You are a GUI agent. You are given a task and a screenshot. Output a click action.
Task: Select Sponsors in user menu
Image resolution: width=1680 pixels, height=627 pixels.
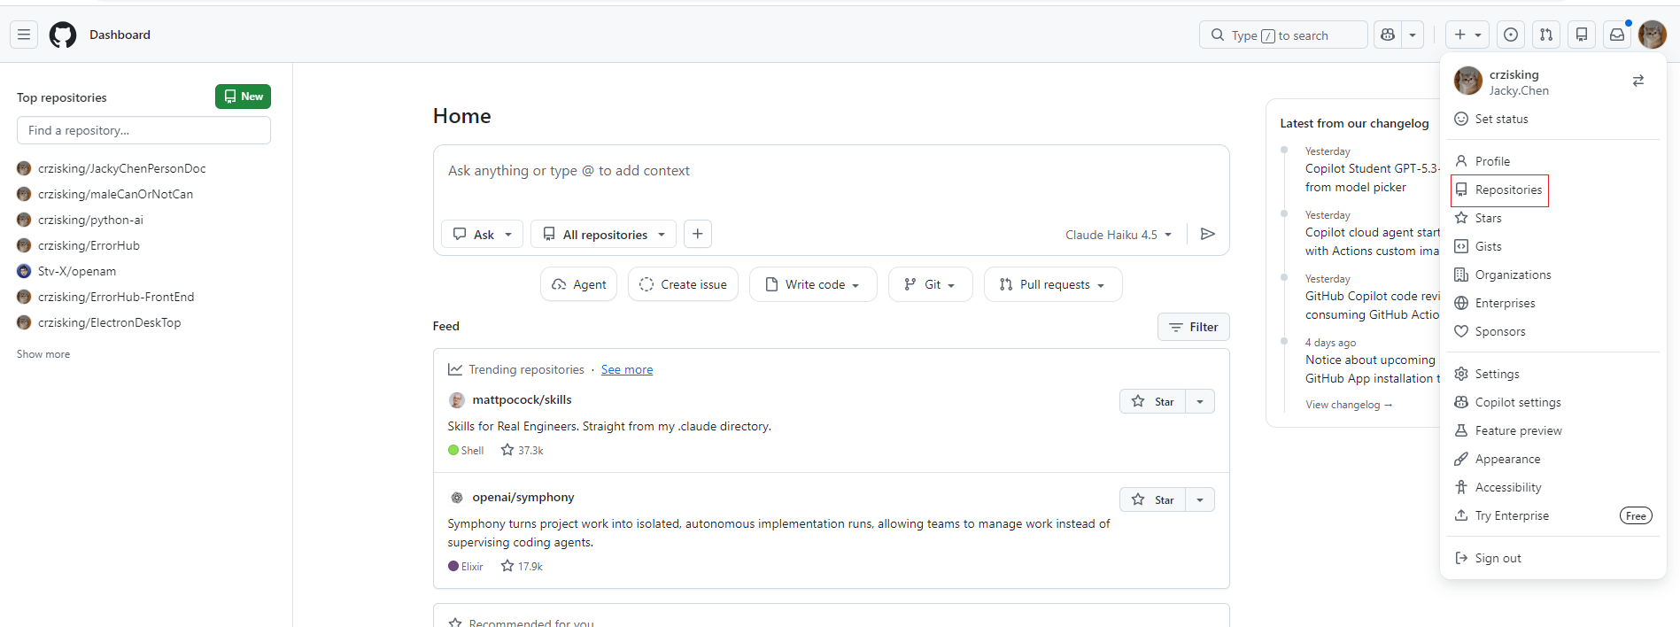tap(1553, 331)
